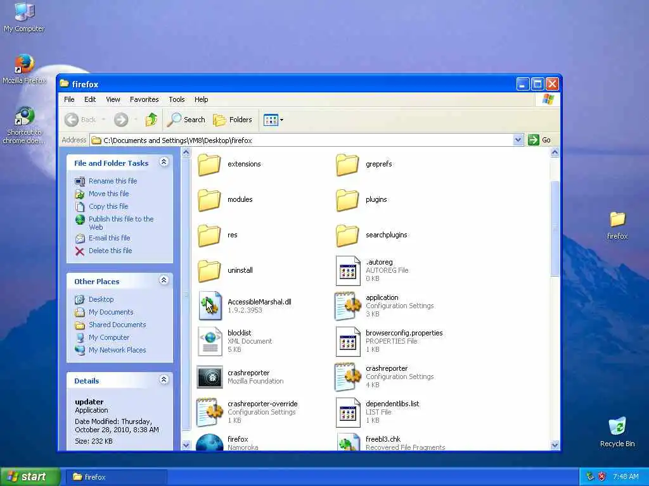Select the plugins folder icon
Viewport: 649px width, 486px height.
pos(347,200)
